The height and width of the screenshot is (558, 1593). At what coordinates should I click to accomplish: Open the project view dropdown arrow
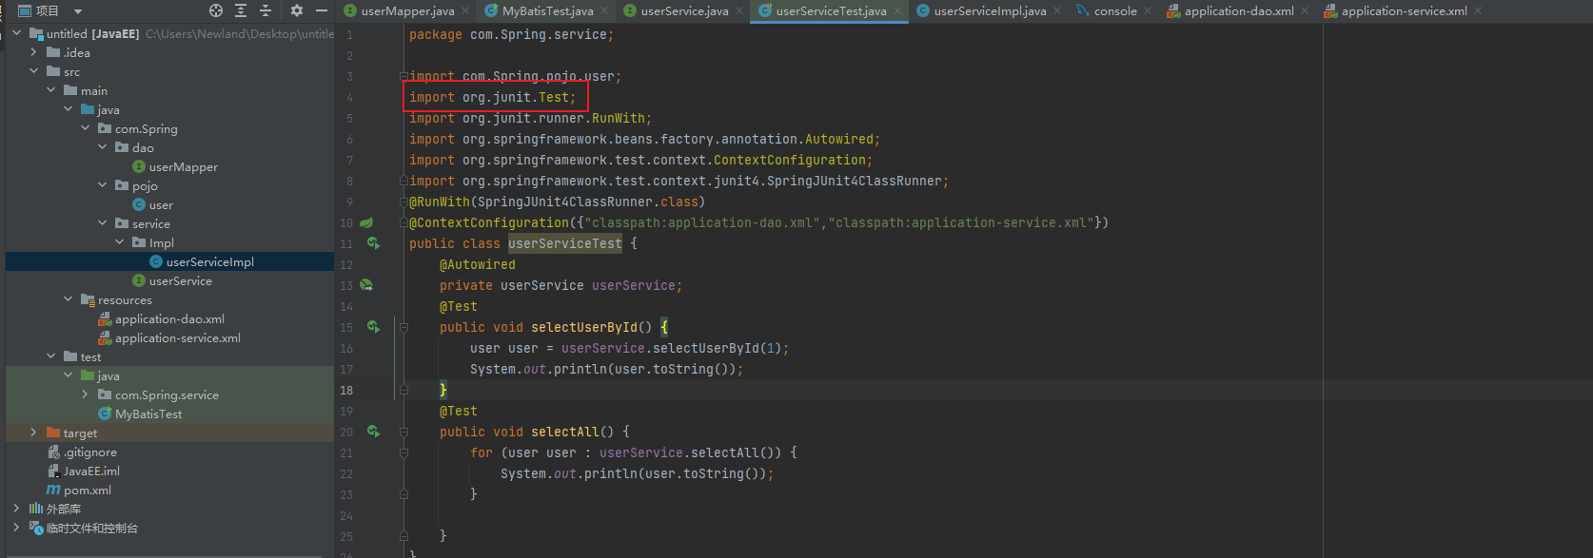click(78, 11)
